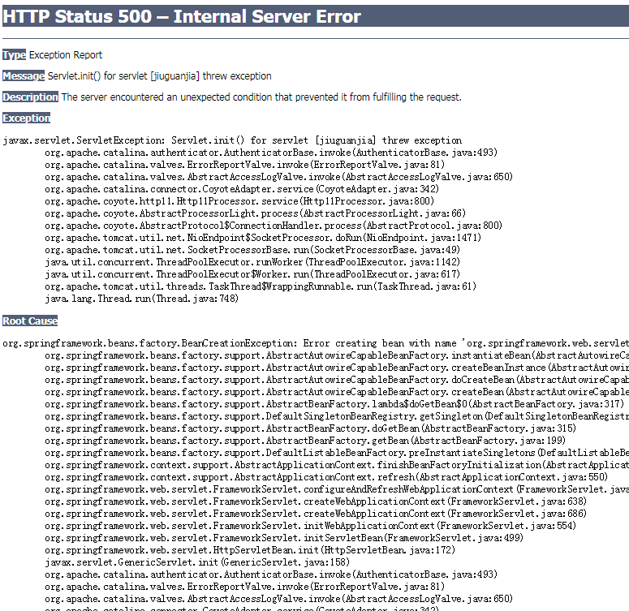This screenshot has width=629, height=611.
Task: Click the DefaultSingletonBeanRegistry.getSingleton line
Action: point(337,416)
